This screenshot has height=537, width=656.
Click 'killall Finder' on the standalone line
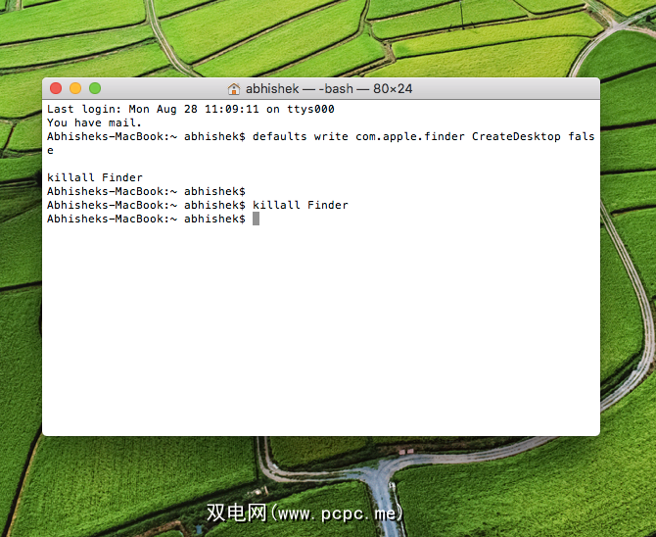[94, 177]
